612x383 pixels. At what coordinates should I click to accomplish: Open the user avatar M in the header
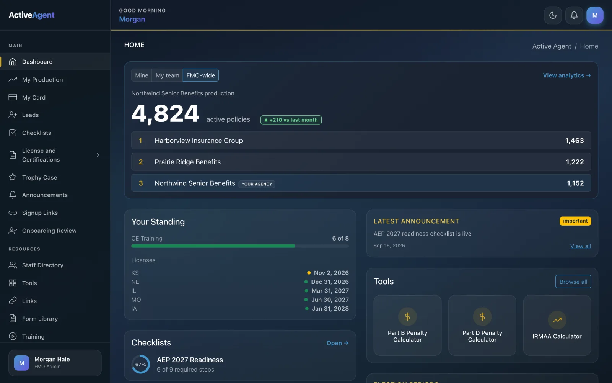[x=595, y=15]
